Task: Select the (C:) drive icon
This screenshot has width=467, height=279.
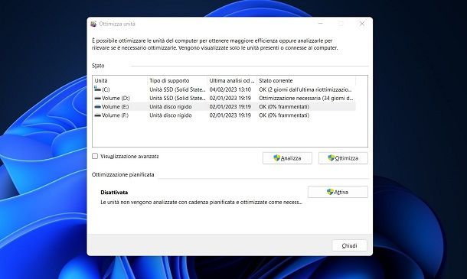Action: click(97, 89)
